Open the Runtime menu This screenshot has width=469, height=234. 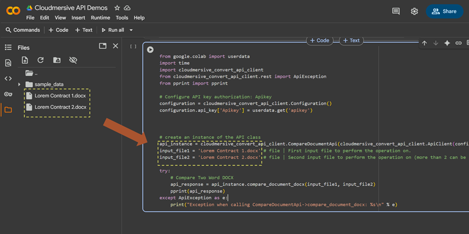(x=100, y=17)
